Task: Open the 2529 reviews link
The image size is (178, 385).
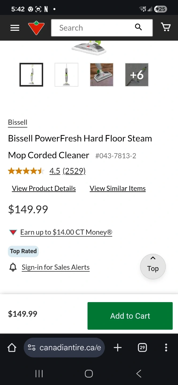Action: tap(74, 171)
